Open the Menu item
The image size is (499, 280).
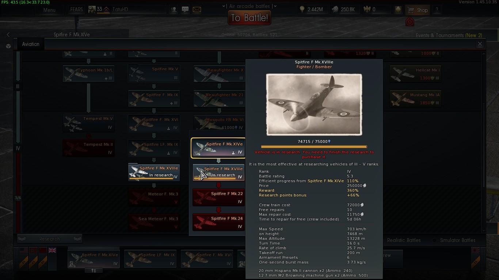click(x=49, y=10)
